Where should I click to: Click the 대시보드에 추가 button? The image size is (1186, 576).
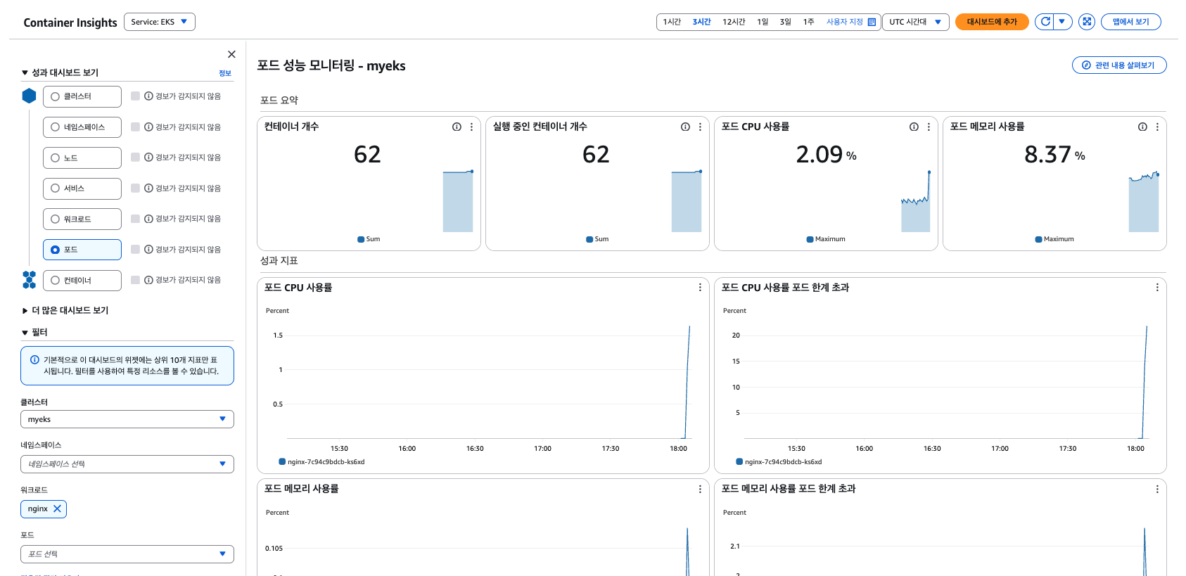991,22
